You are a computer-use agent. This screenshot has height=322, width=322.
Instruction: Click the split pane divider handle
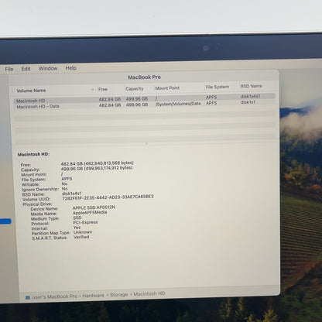coord(146,143)
